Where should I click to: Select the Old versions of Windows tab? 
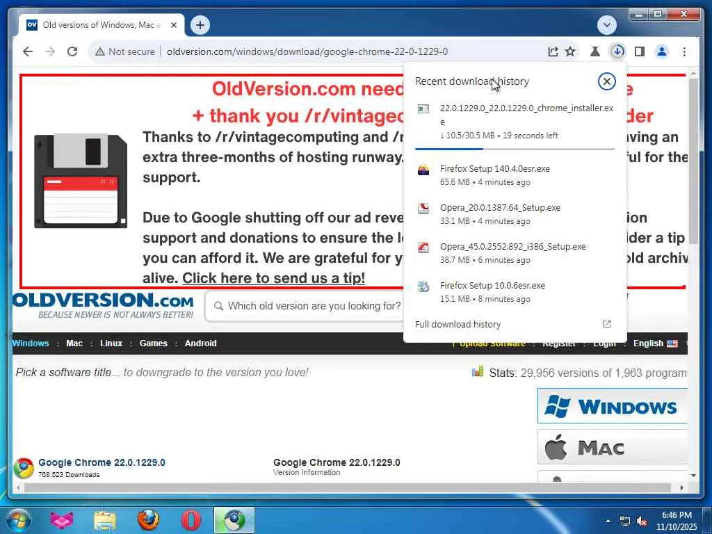coord(102,25)
